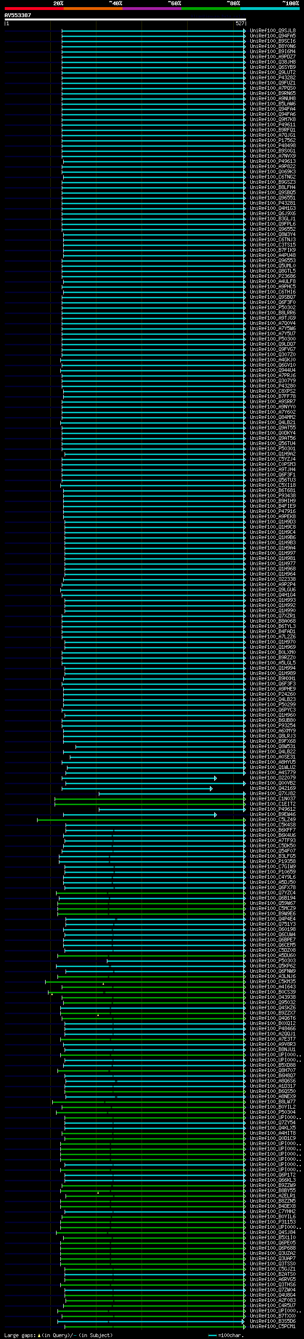Image resolution: width=304 pixels, height=1339 pixels.
Task: Click hit label UniRef100_Q8W3Y4
Action: pos(273,235)
